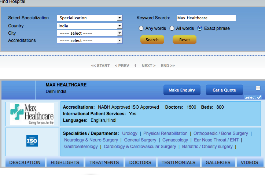Switch to the VIDEOS tab

250,162
